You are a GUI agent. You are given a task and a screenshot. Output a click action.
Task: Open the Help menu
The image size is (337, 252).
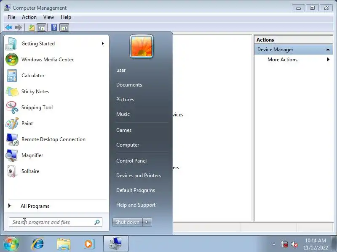click(66, 17)
